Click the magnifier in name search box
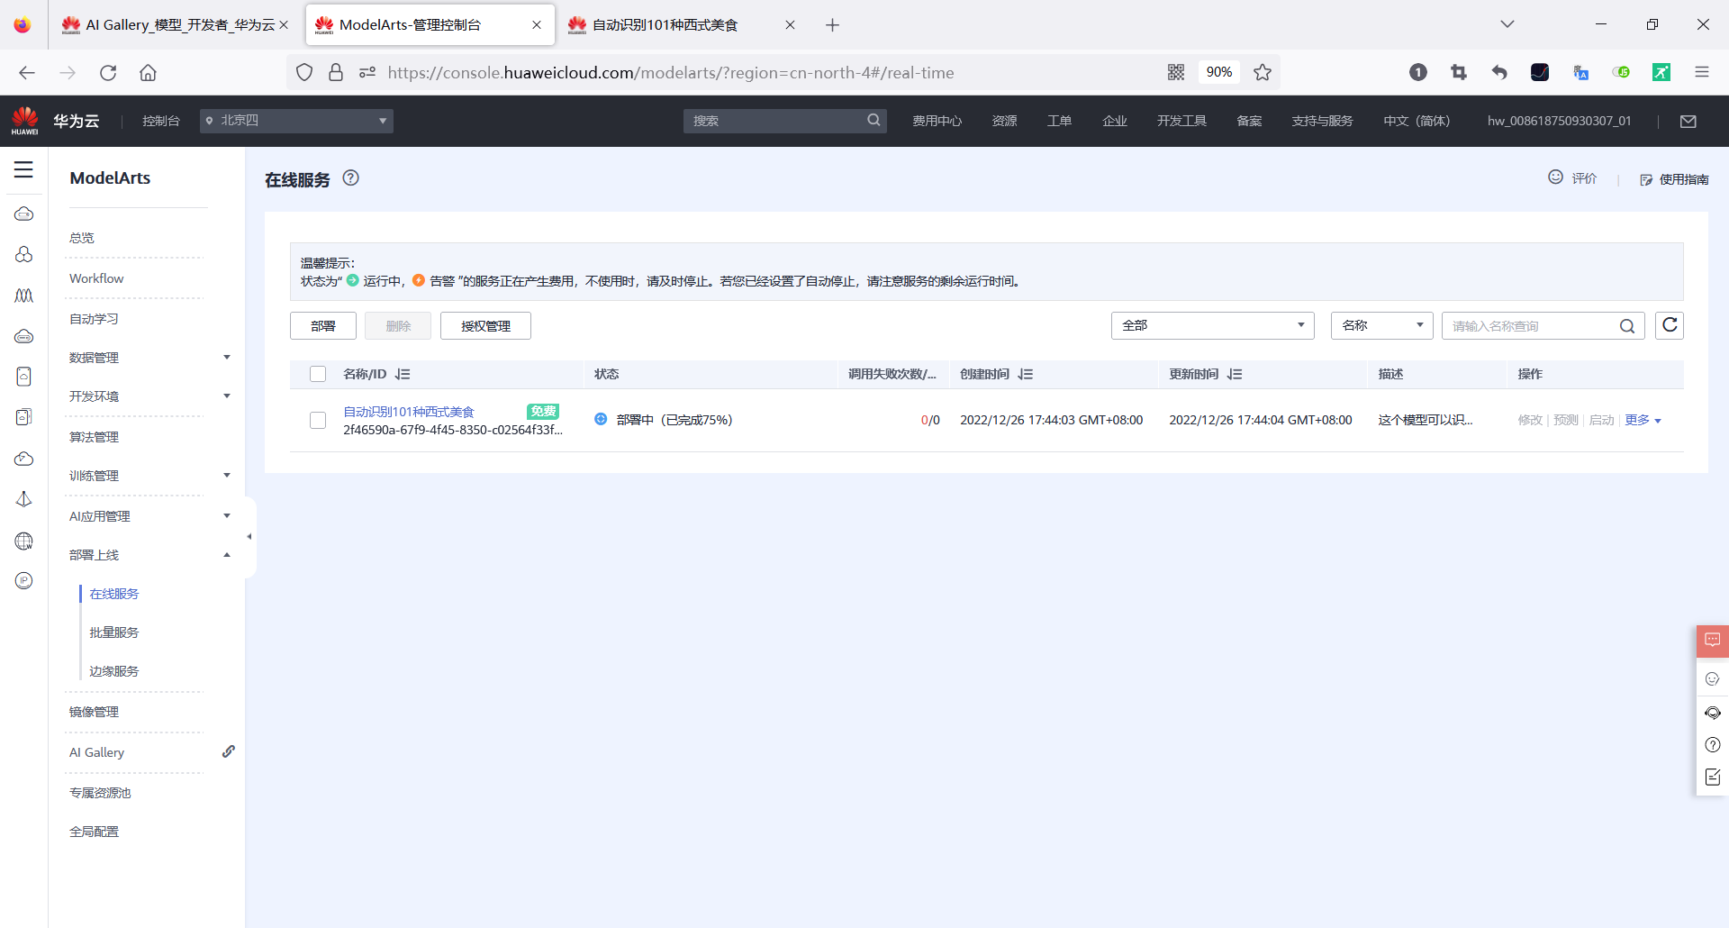The height and width of the screenshot is (928, 1729). pyautogui.click(x=1627, y=326)
